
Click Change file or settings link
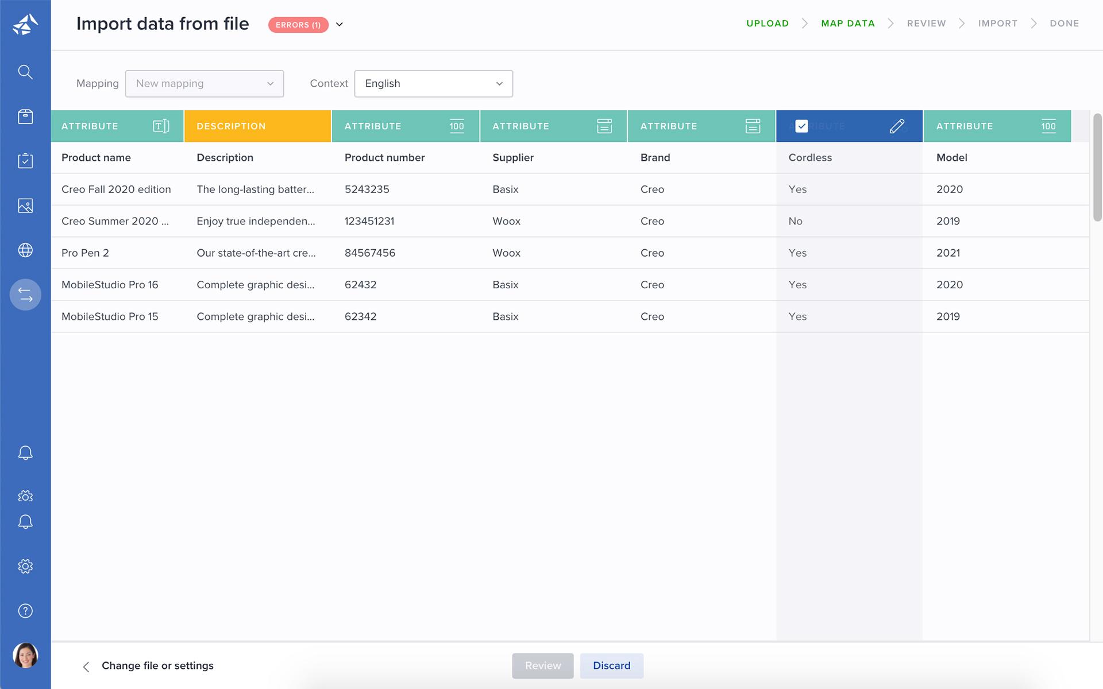point(157,665)
